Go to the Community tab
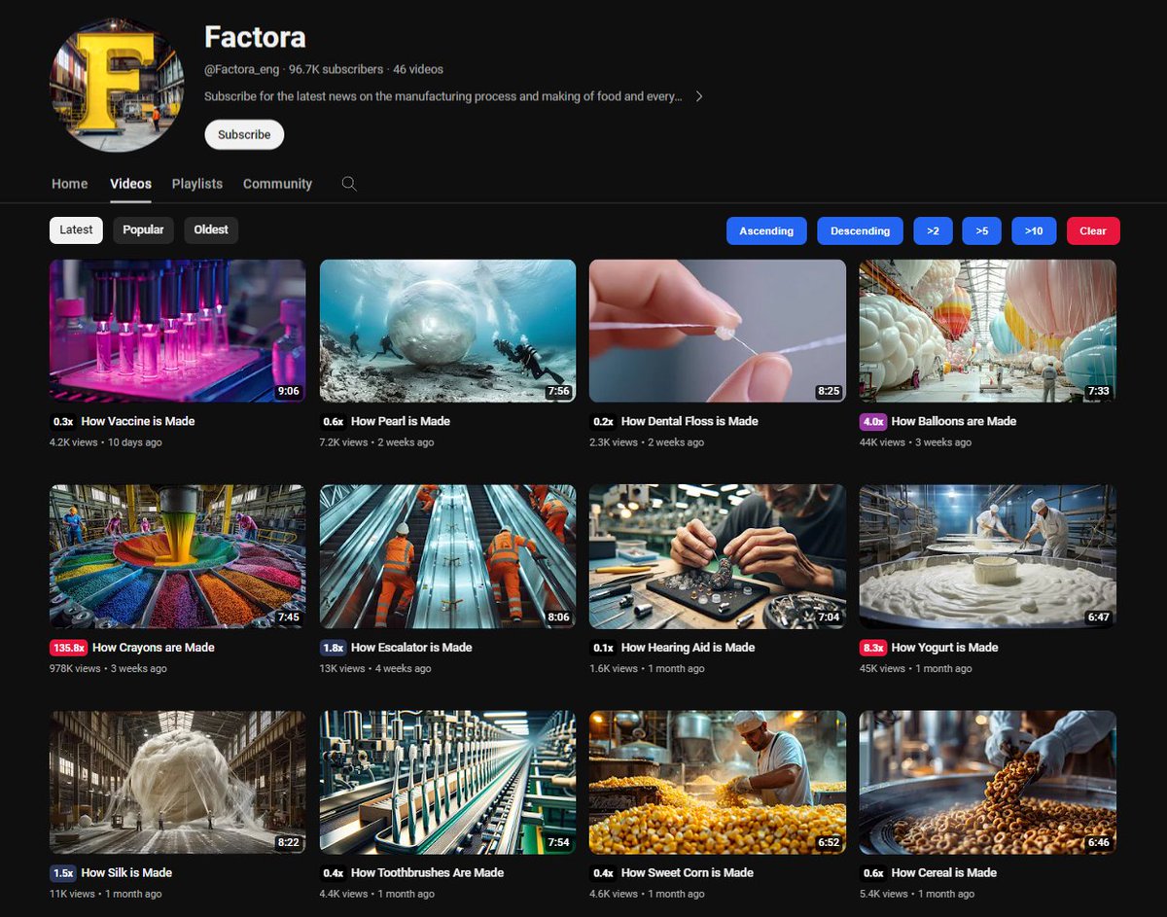 click(277, 184)
